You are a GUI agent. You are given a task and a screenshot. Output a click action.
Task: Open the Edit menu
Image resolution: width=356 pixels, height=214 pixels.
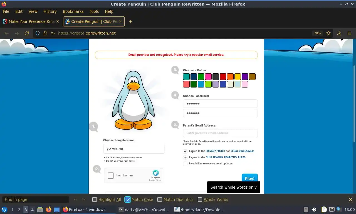19,11
